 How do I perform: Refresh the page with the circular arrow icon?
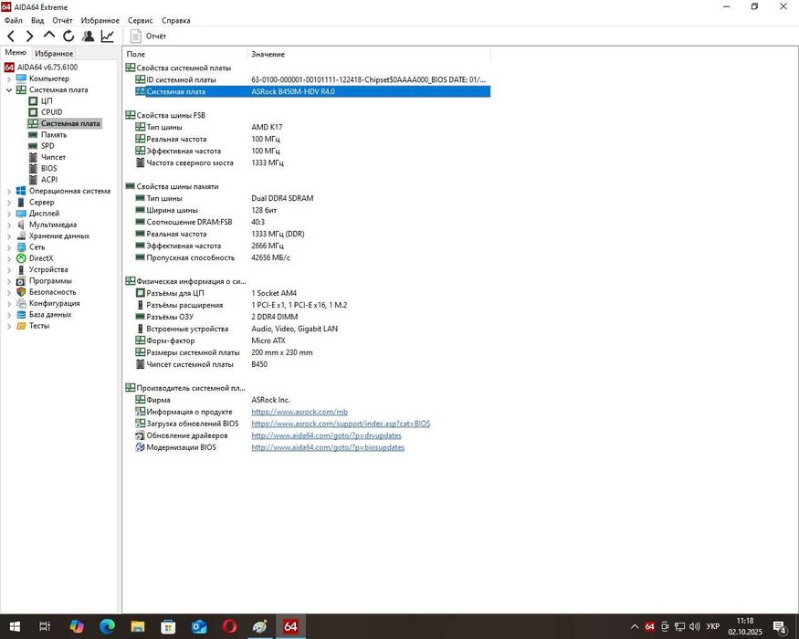68,37
